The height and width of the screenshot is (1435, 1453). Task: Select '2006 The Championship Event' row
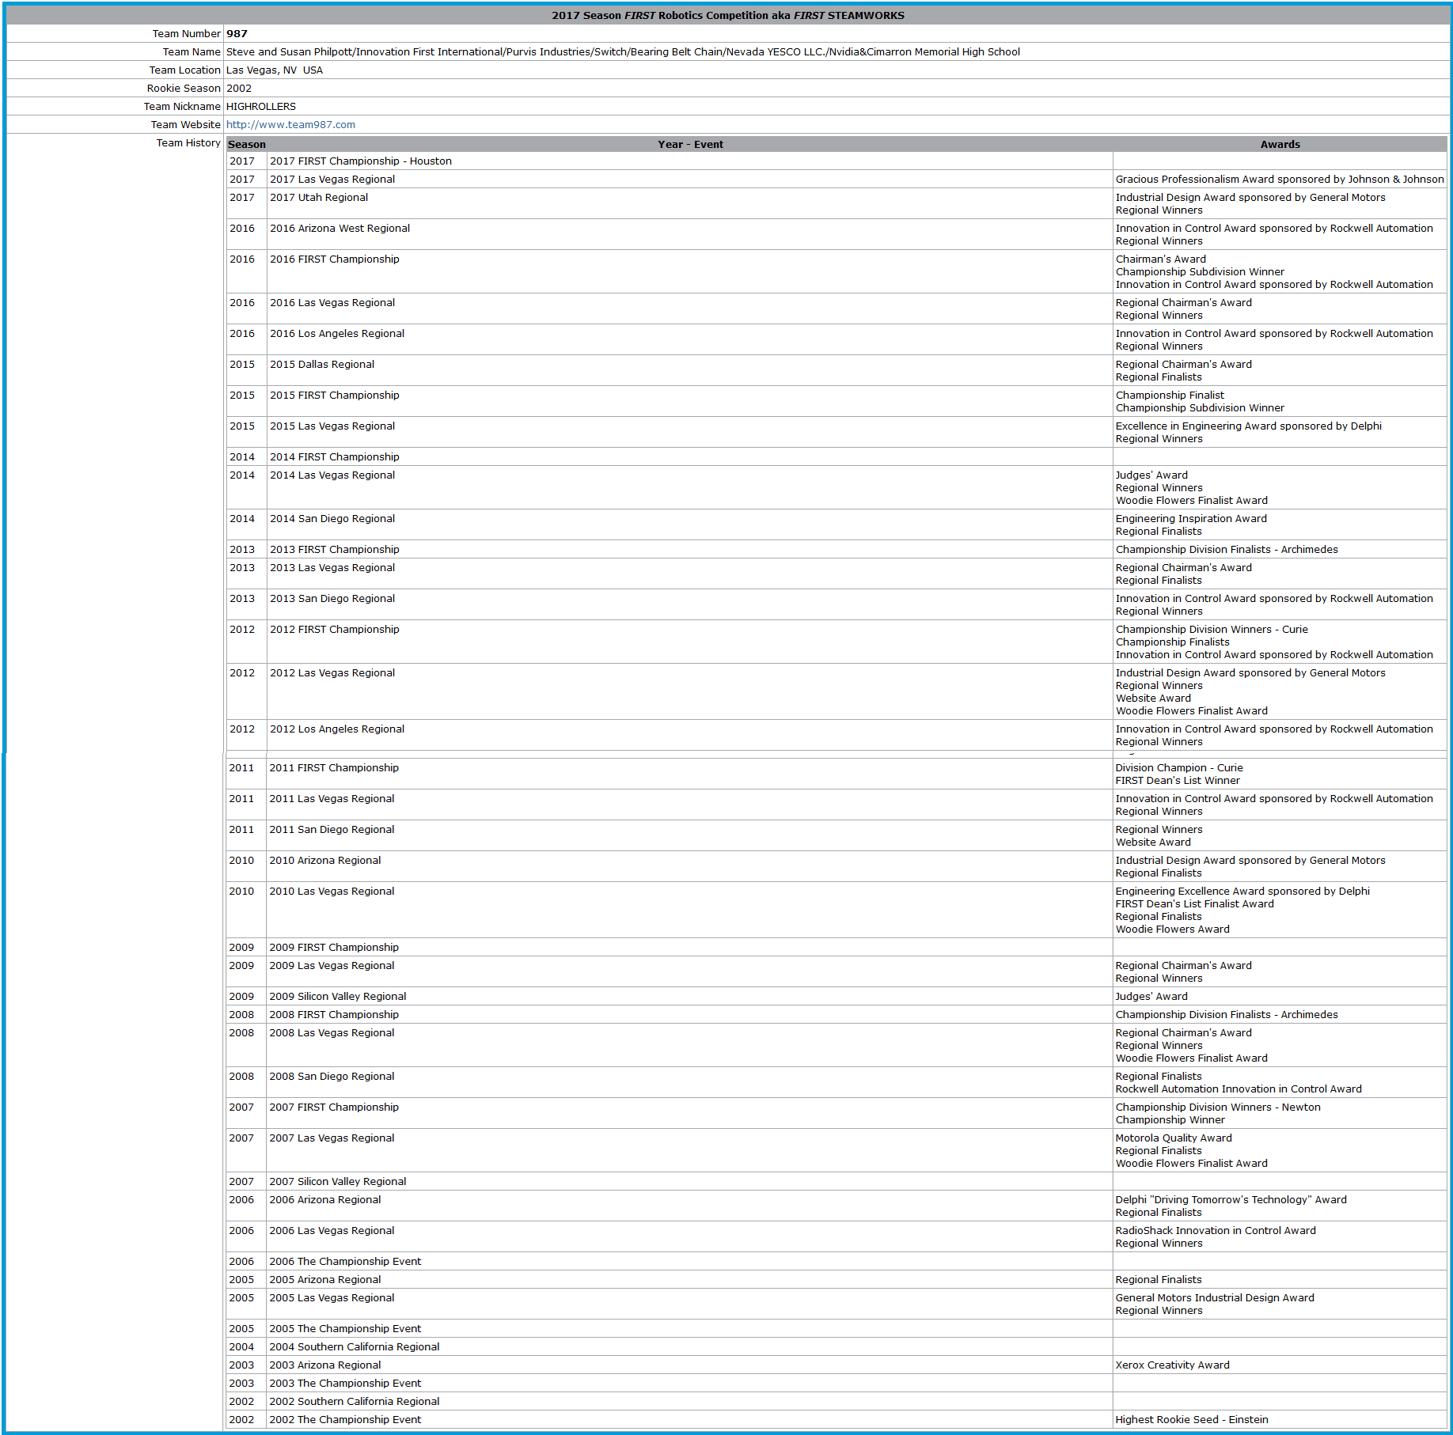click(x=345, y=1262)
